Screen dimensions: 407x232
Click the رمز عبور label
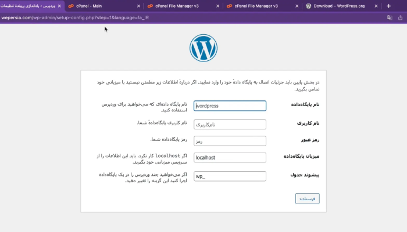coord(310,140)
